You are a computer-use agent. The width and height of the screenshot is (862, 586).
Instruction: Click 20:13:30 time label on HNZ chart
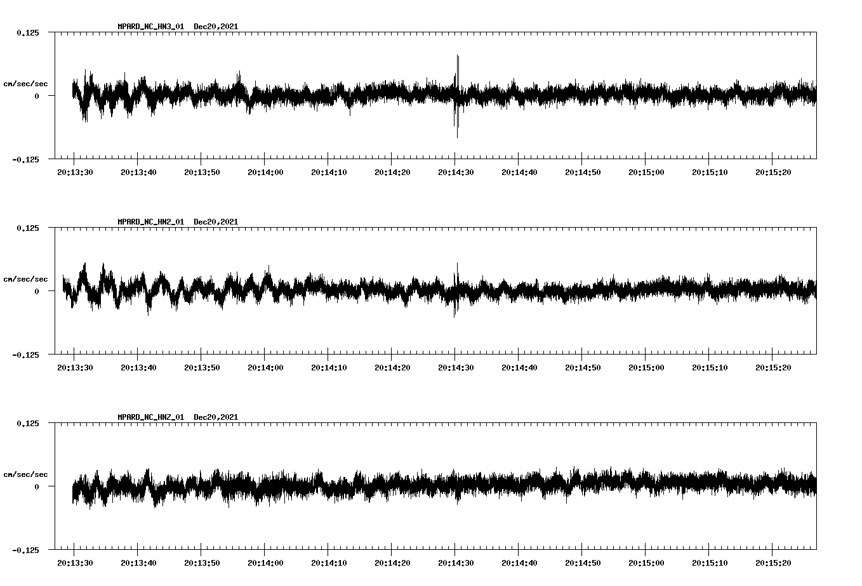coord(75,563)
